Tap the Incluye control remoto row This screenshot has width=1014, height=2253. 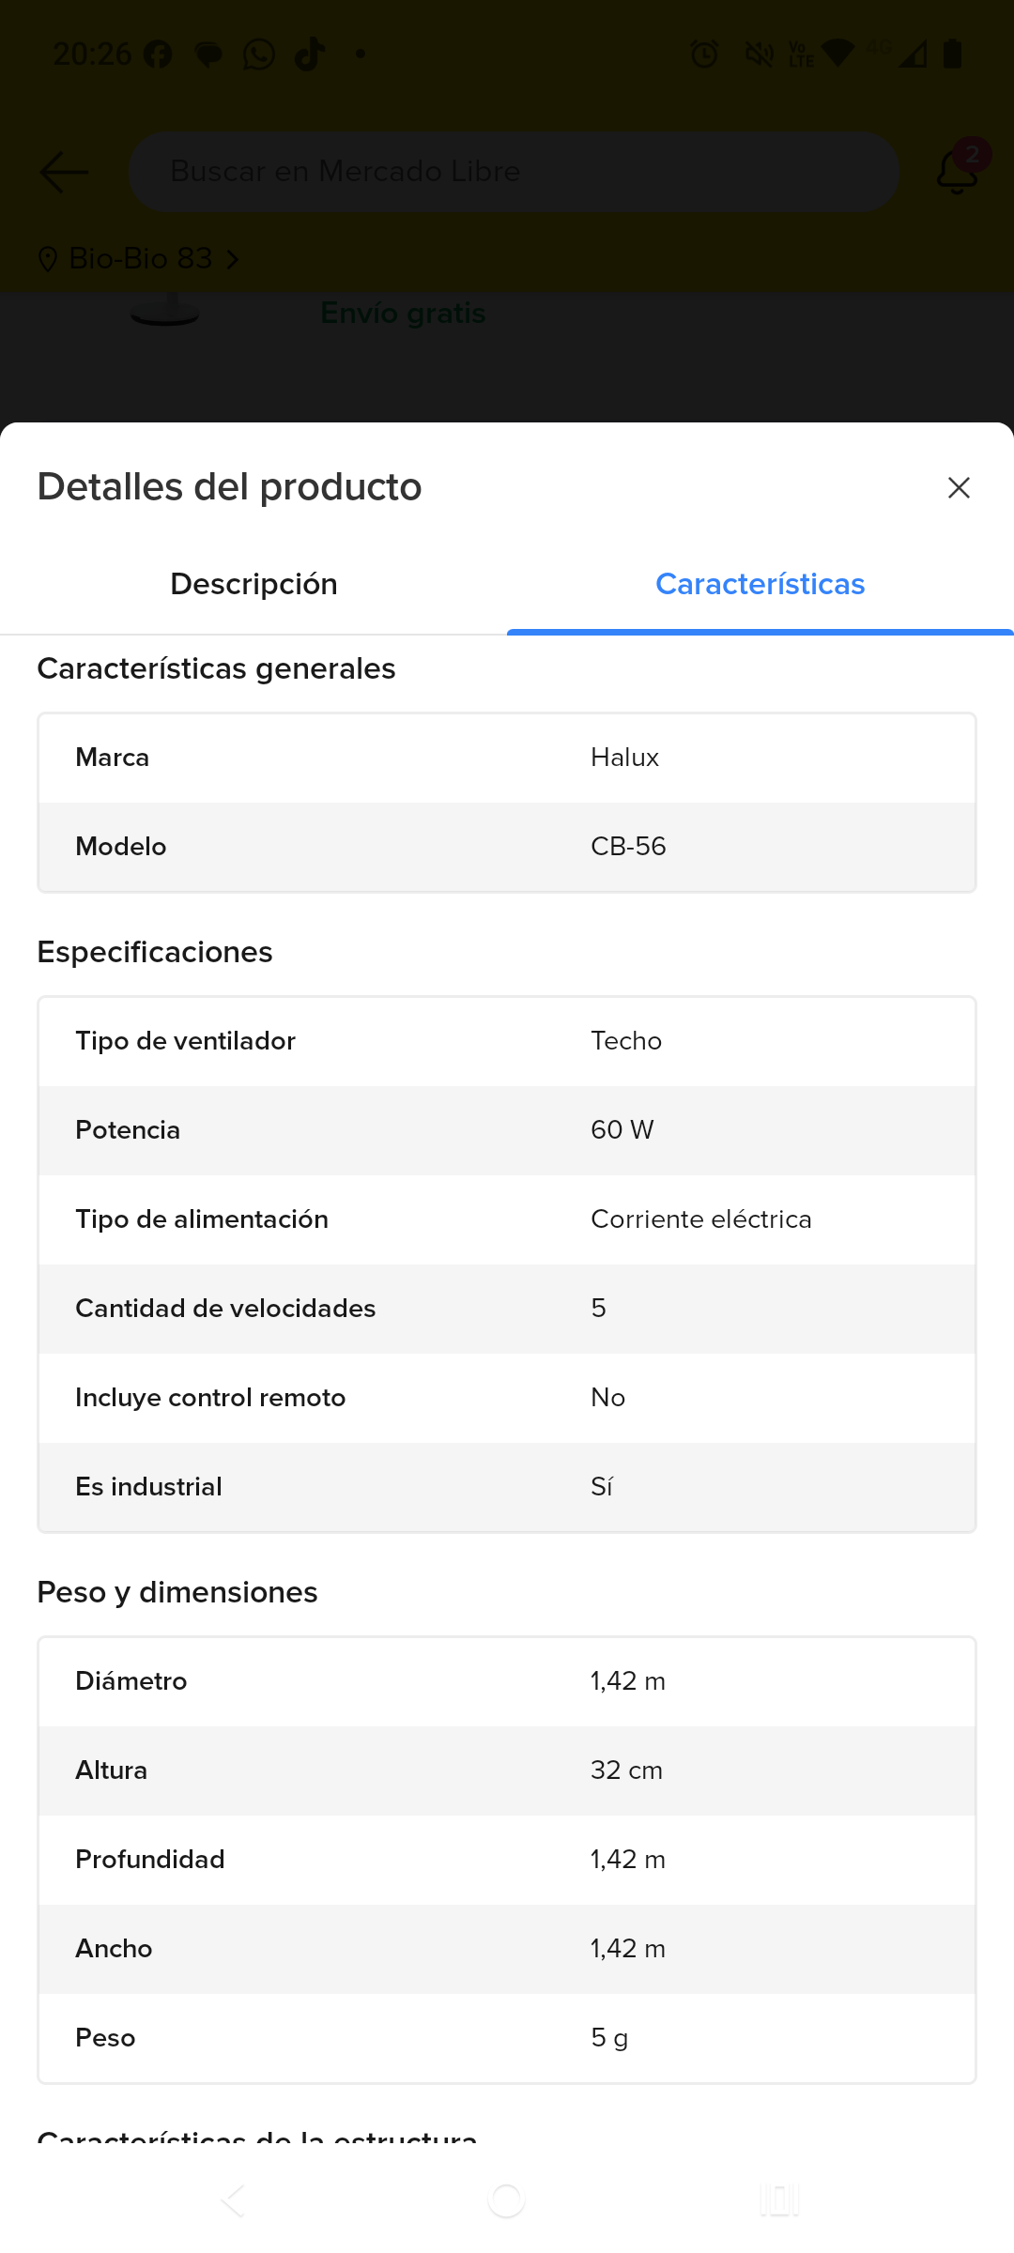pyautogui.click(x=507, y=1398)
